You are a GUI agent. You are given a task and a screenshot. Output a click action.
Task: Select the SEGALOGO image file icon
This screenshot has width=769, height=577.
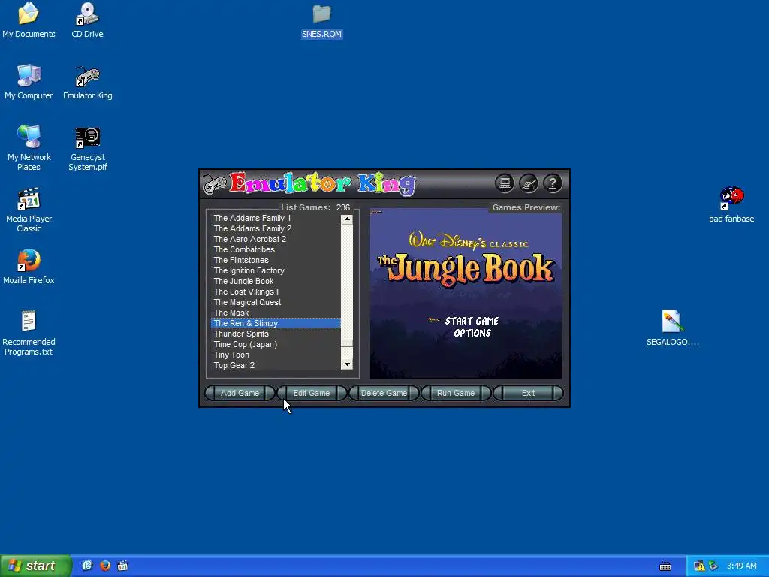[x=672, y=328]
